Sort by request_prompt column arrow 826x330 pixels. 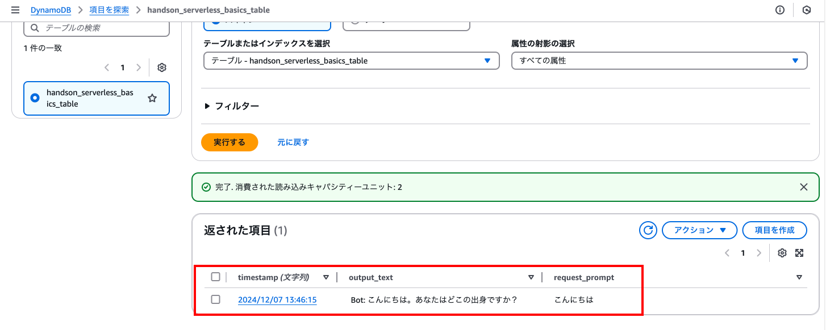[799, 277]
